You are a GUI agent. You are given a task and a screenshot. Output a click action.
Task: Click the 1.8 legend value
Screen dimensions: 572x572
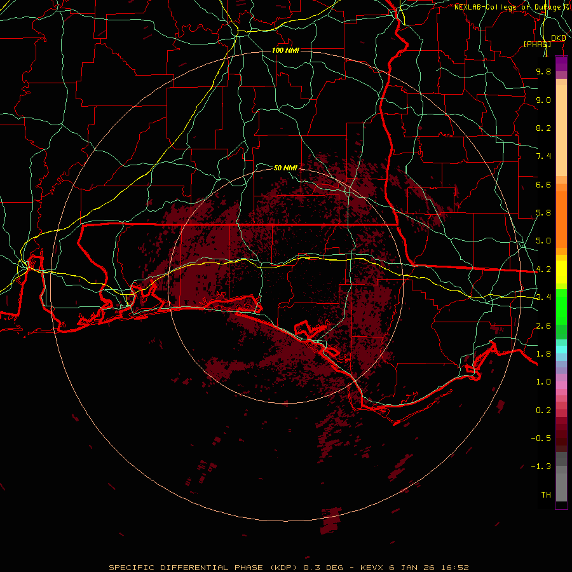coord(543,354)
